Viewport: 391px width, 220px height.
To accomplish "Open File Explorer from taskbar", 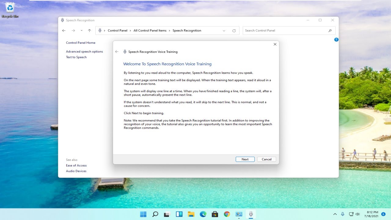I will point(191,214).
